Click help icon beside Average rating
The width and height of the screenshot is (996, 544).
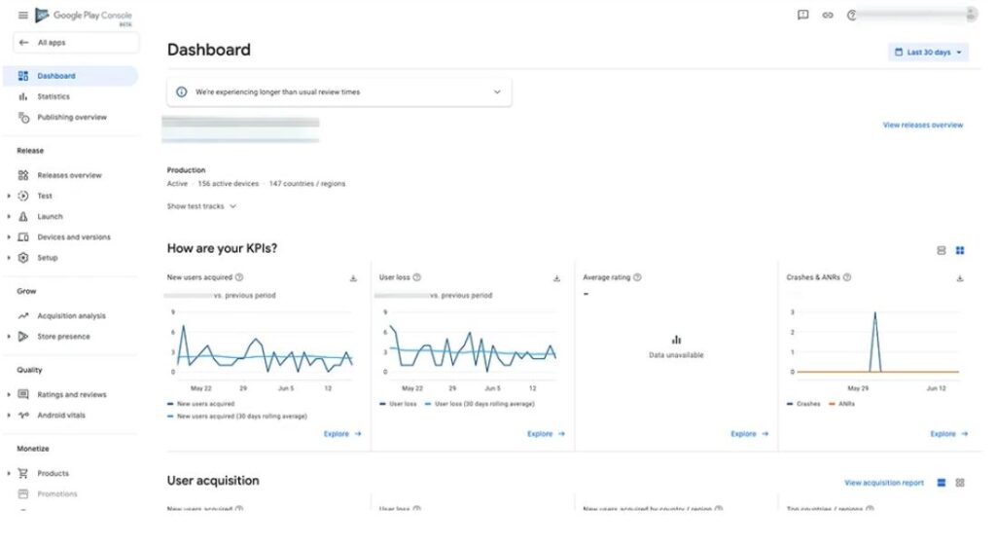click(x=638, y=277)
